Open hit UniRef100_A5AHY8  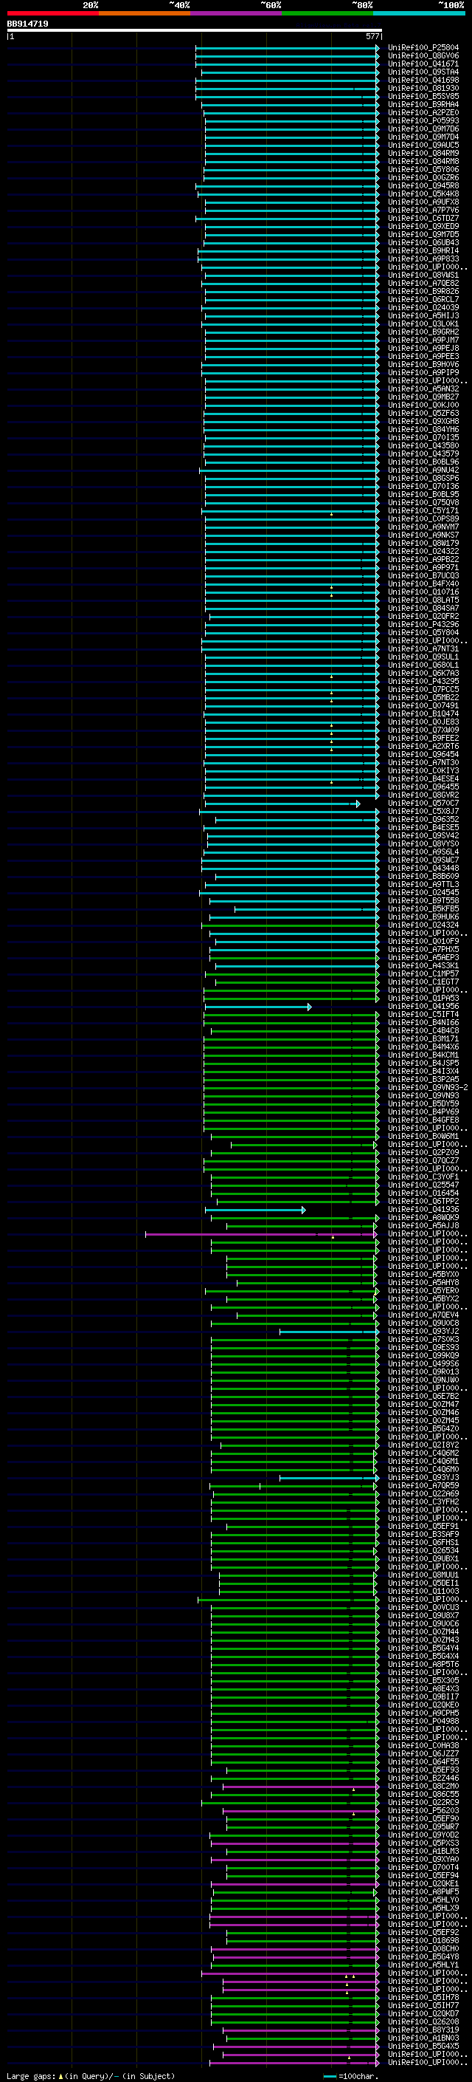(x=423, y=1283)
